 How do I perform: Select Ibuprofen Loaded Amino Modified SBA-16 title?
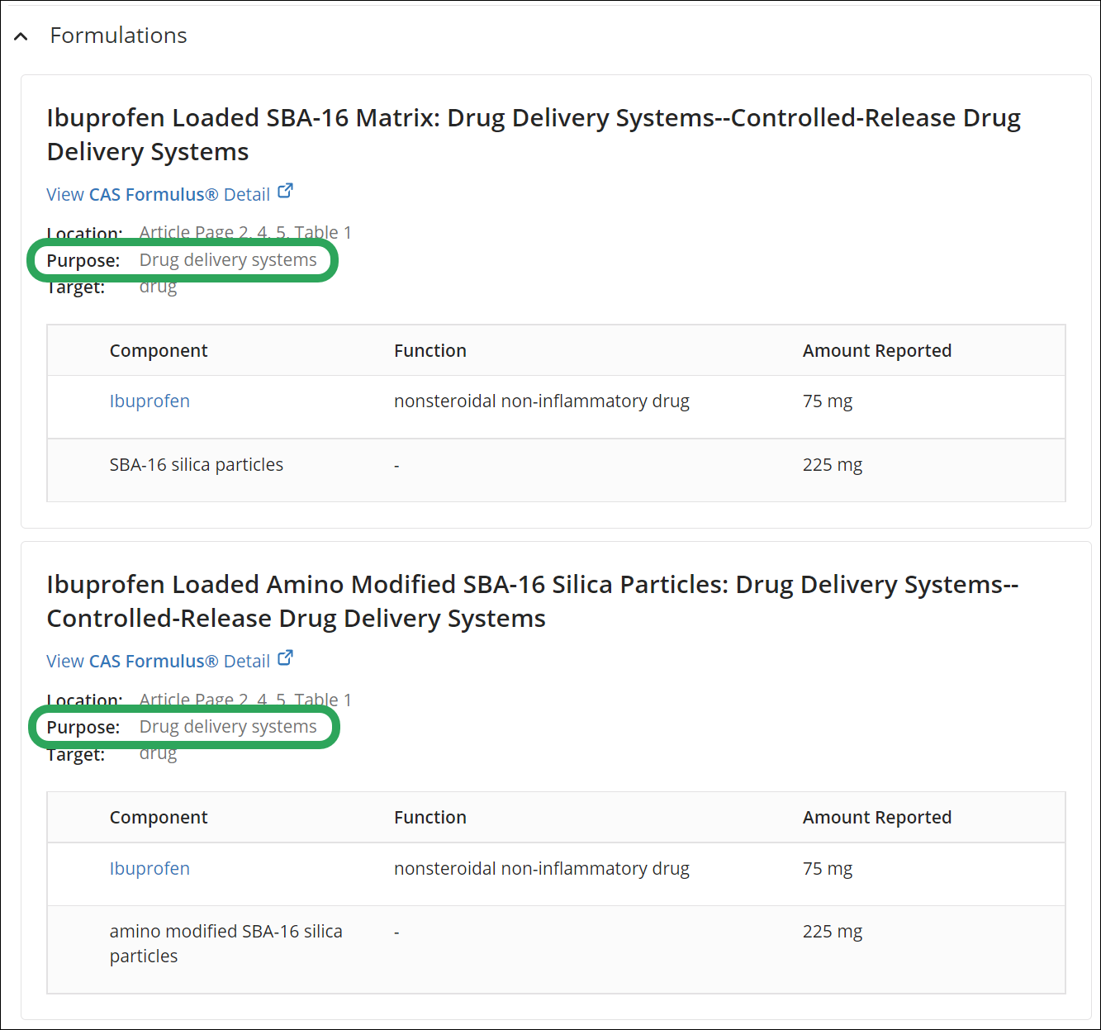coord(533,601)
